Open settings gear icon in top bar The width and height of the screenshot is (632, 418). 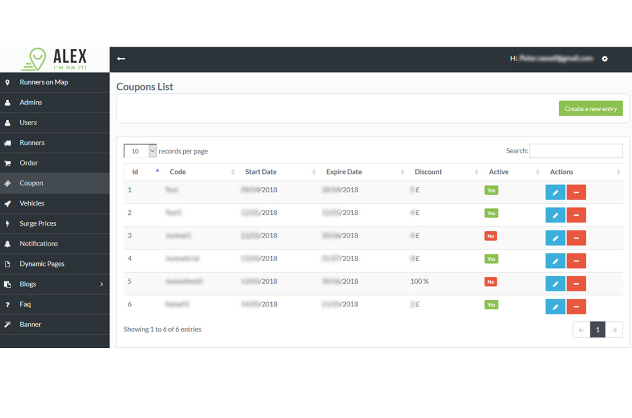point(604,59)
